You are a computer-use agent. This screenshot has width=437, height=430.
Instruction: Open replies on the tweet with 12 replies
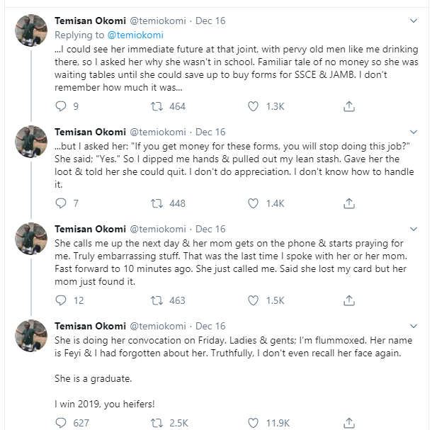(61, 300)
